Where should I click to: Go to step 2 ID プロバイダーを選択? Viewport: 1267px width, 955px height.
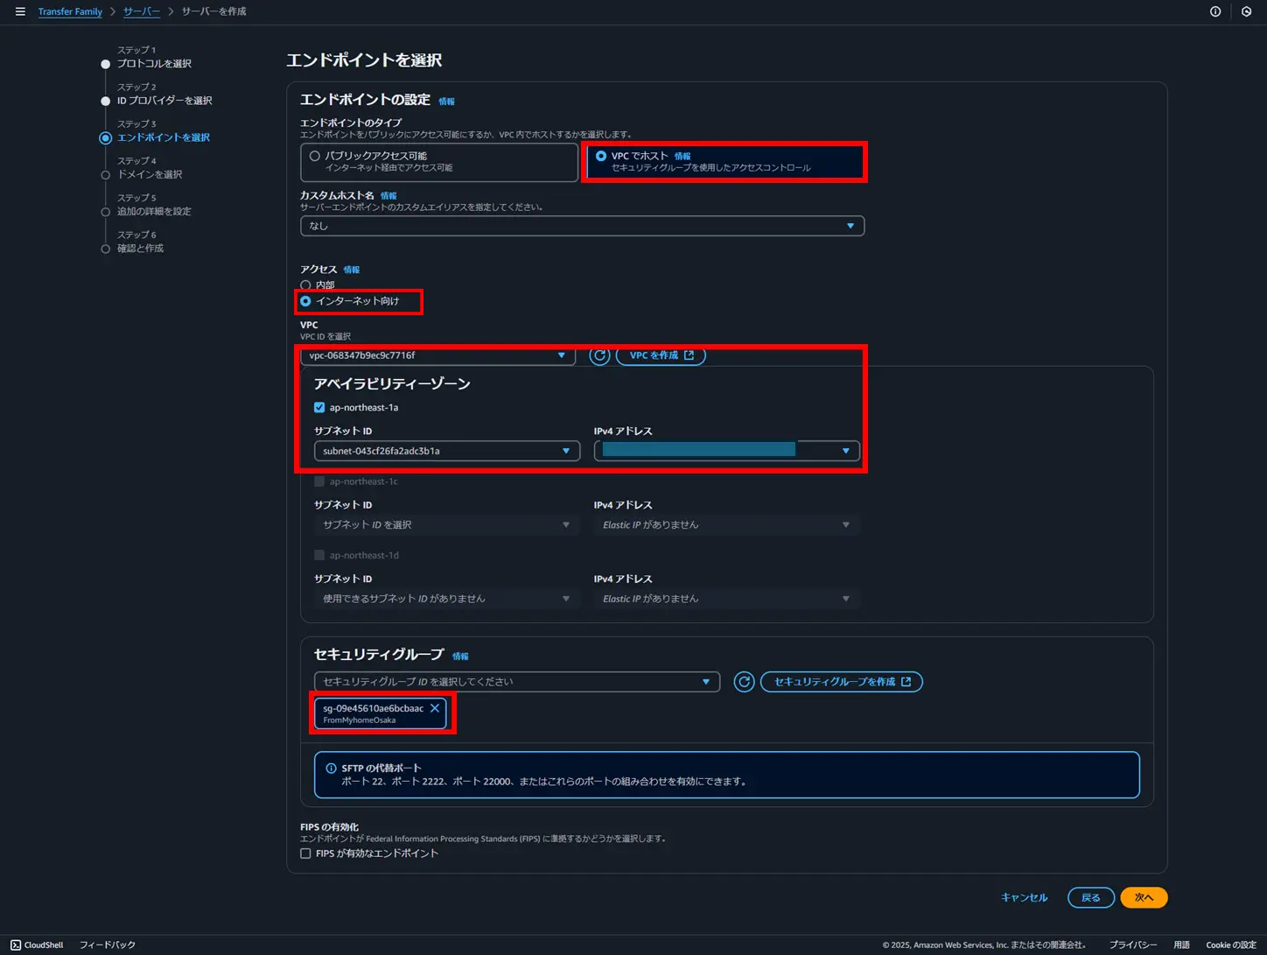tap(164, 101)
